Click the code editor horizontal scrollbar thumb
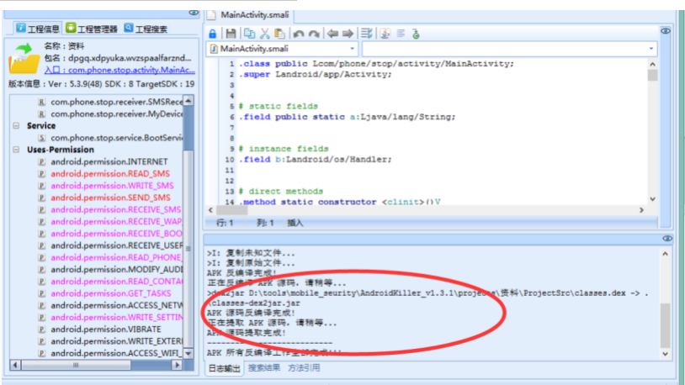This screenshot has width=685, height=385. 231,210
